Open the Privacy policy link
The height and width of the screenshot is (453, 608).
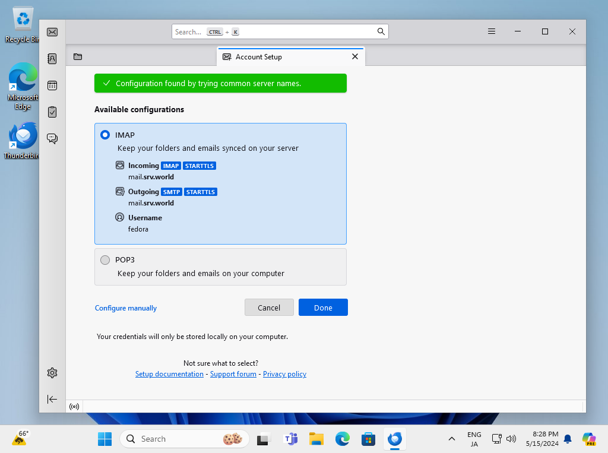click(x=284, y=374)
